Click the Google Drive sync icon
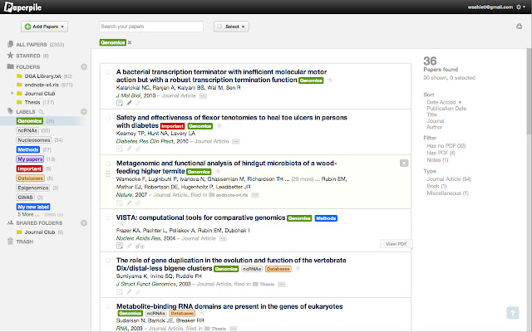532x332 pixels. [520, 27]
